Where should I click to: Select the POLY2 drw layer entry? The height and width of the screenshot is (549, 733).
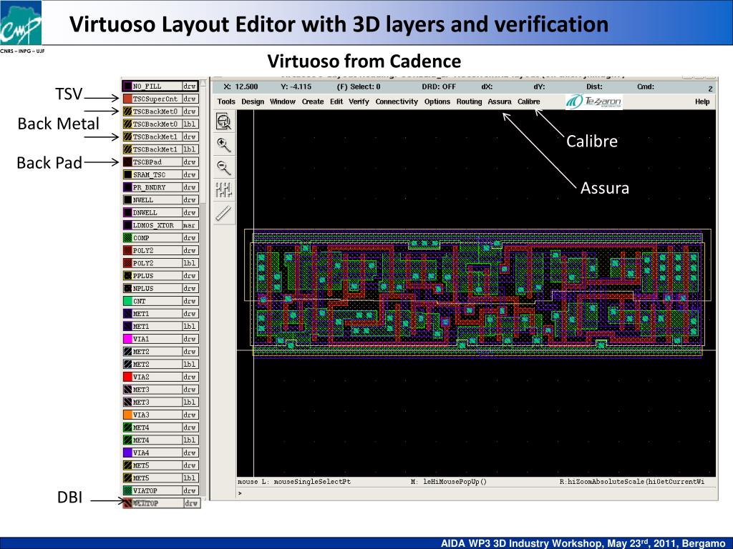click(x=152, y=251)
